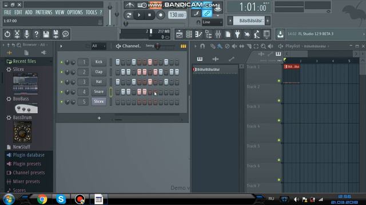Select the Playlist paint brush tool
Viewport: 366px width, 205px height.
[x=220, y=46]
